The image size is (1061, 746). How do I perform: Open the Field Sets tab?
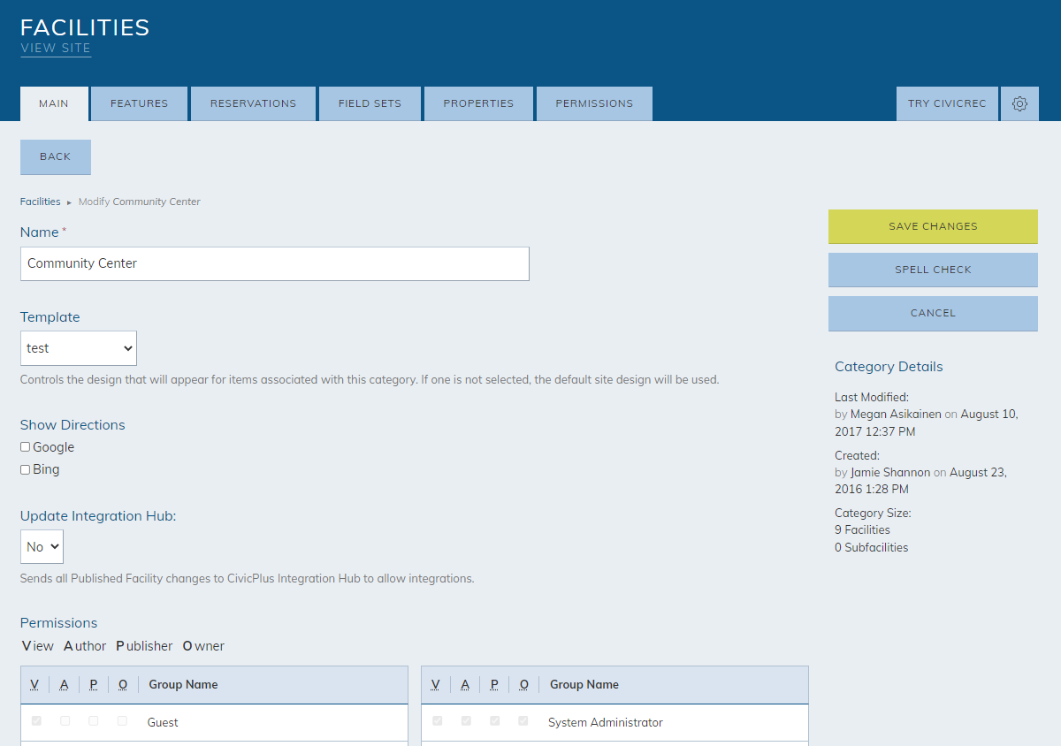pos(370,103)
